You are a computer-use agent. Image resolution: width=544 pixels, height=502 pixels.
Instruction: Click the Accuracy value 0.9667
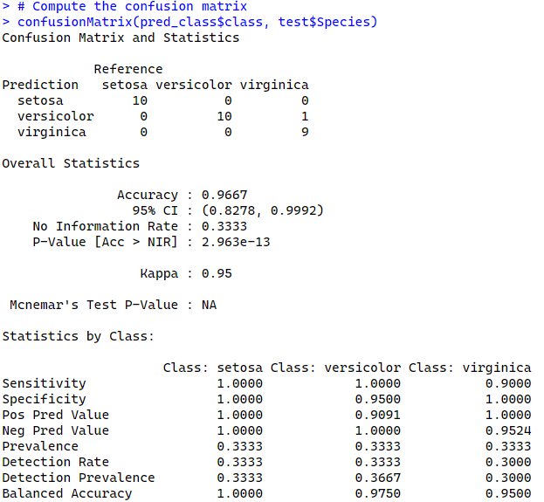(224, 195)
